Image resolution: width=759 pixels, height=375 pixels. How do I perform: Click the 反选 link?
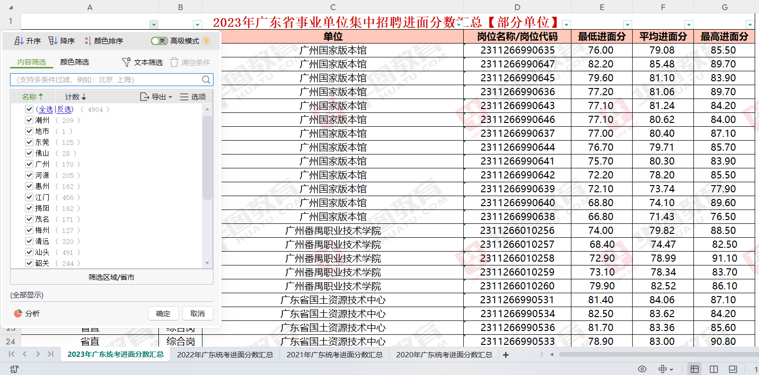[x=65, y=109]
